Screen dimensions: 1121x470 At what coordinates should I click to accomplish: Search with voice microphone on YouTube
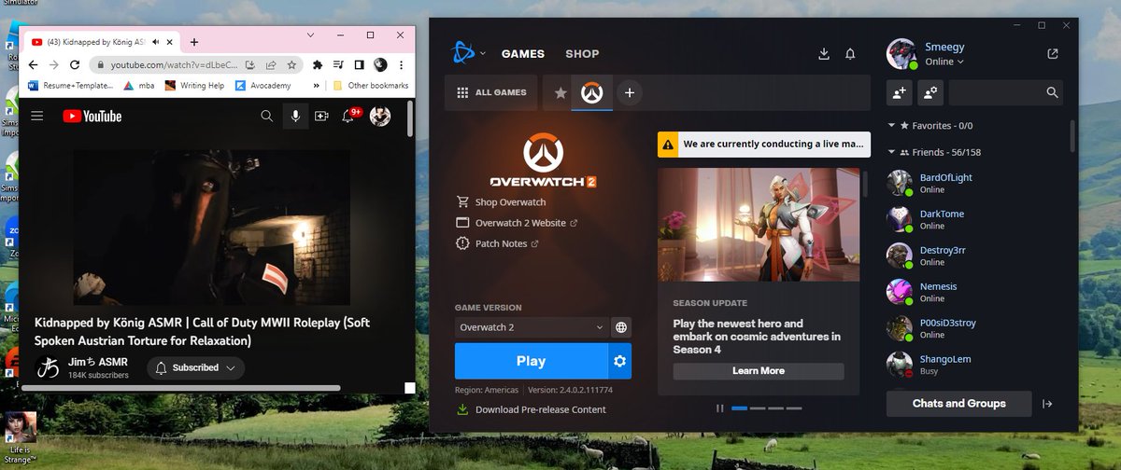[x=295, y=116]
